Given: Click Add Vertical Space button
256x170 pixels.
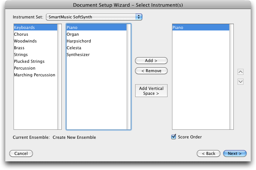Looking at the screenshot, I should point(151,91).
